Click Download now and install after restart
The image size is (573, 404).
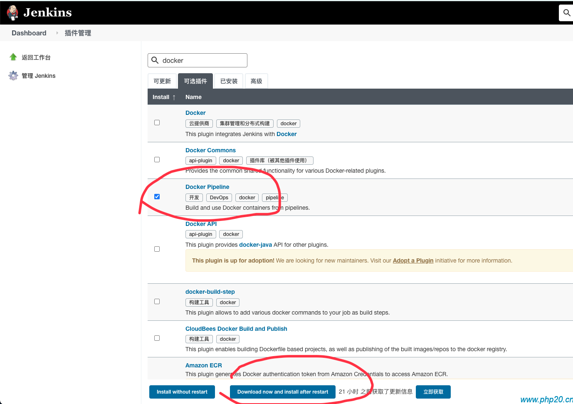click(x=283, y=392)
